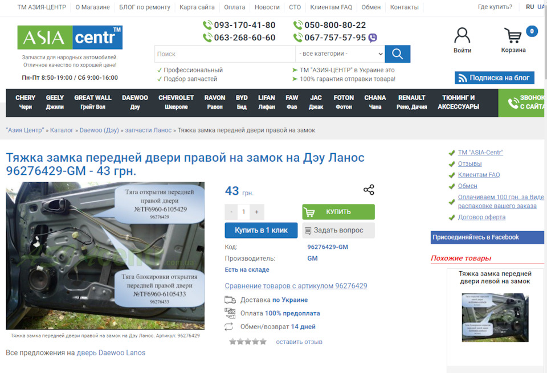Click the payment icon beside Оплата
547x373 pixels.
click(230, 313)
